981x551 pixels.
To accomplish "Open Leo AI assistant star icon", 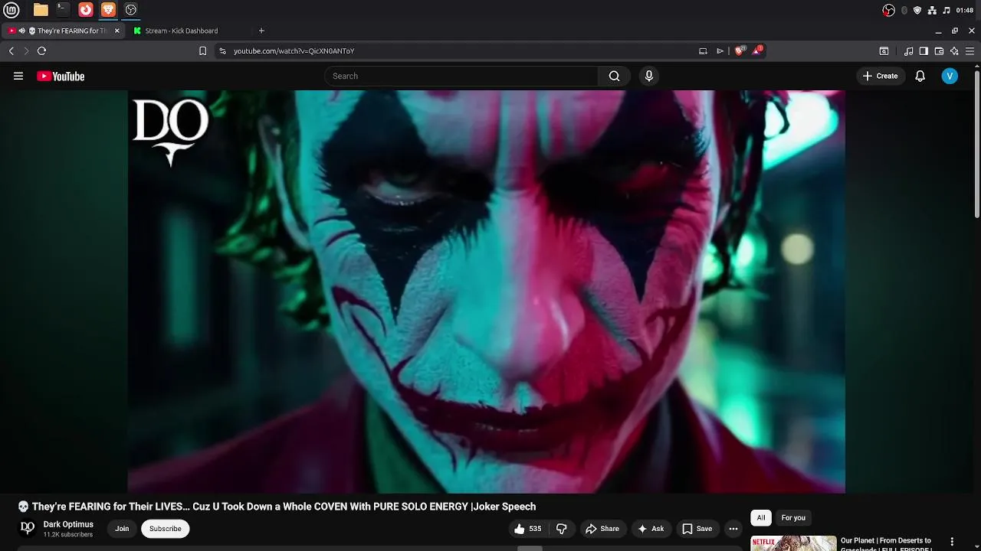I will tap(954, 51).
